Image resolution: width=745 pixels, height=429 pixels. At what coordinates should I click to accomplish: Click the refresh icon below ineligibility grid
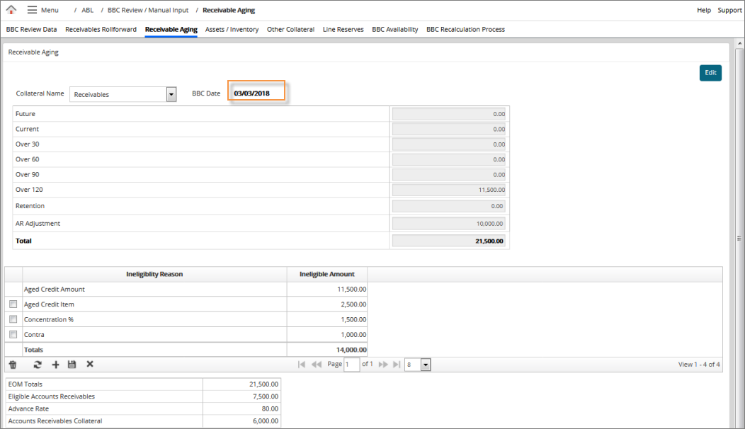click(x=38, y=365)
